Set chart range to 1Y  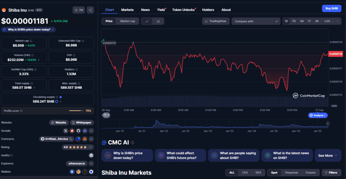coord(310,21)
